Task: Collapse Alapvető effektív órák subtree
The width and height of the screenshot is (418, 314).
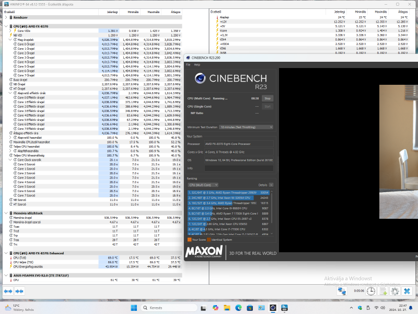Action: (x=10, y=93)
